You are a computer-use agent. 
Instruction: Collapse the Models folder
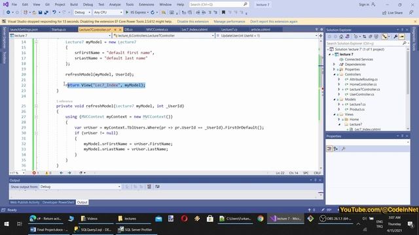point(334,99)
